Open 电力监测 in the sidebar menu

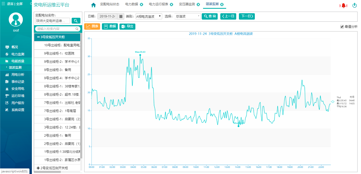18,54
